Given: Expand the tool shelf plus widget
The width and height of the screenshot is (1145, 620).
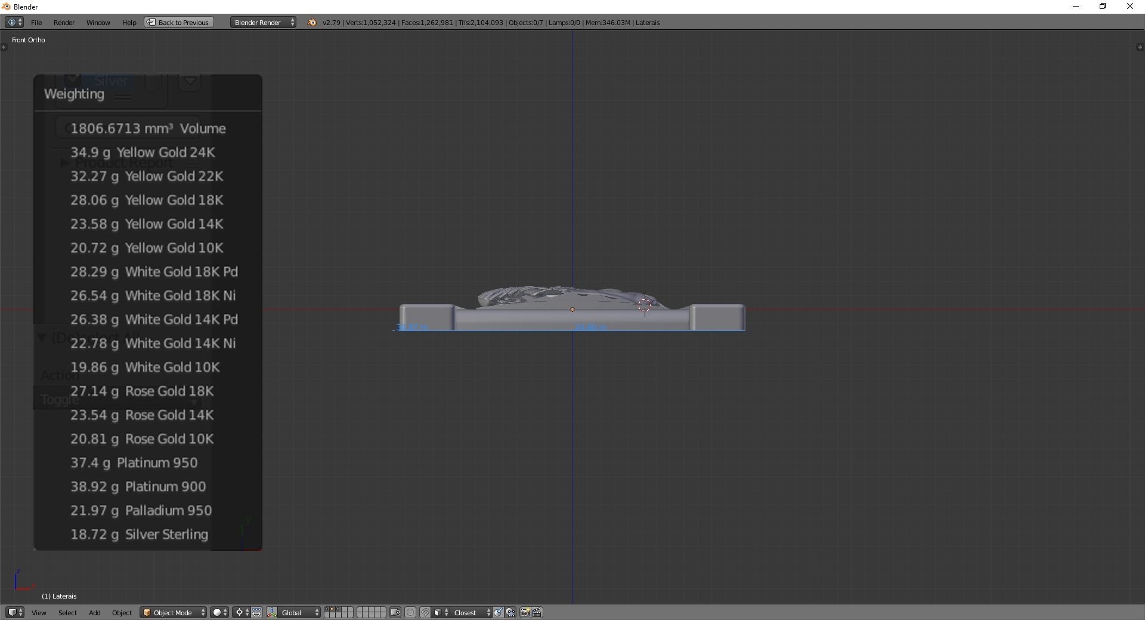Looking at the screenshot, I should [4, 47].
